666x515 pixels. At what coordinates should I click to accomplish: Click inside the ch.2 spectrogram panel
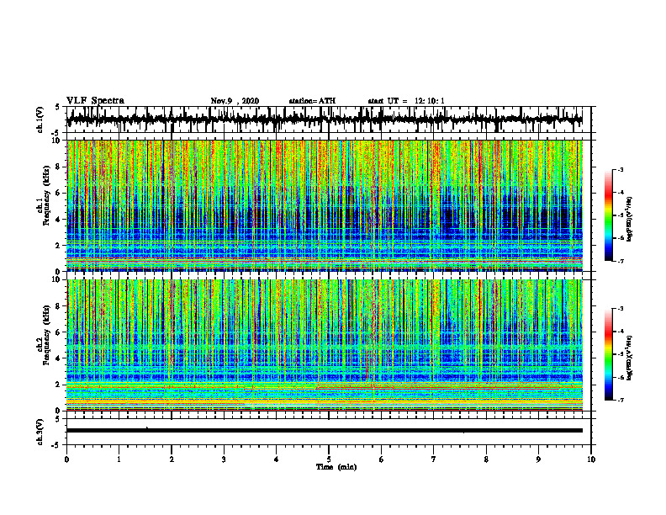pos(324,345)
